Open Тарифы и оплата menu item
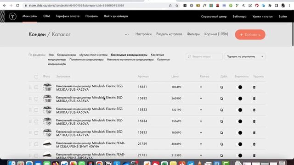The image size is (294, 165). click(x=68, y=16)
